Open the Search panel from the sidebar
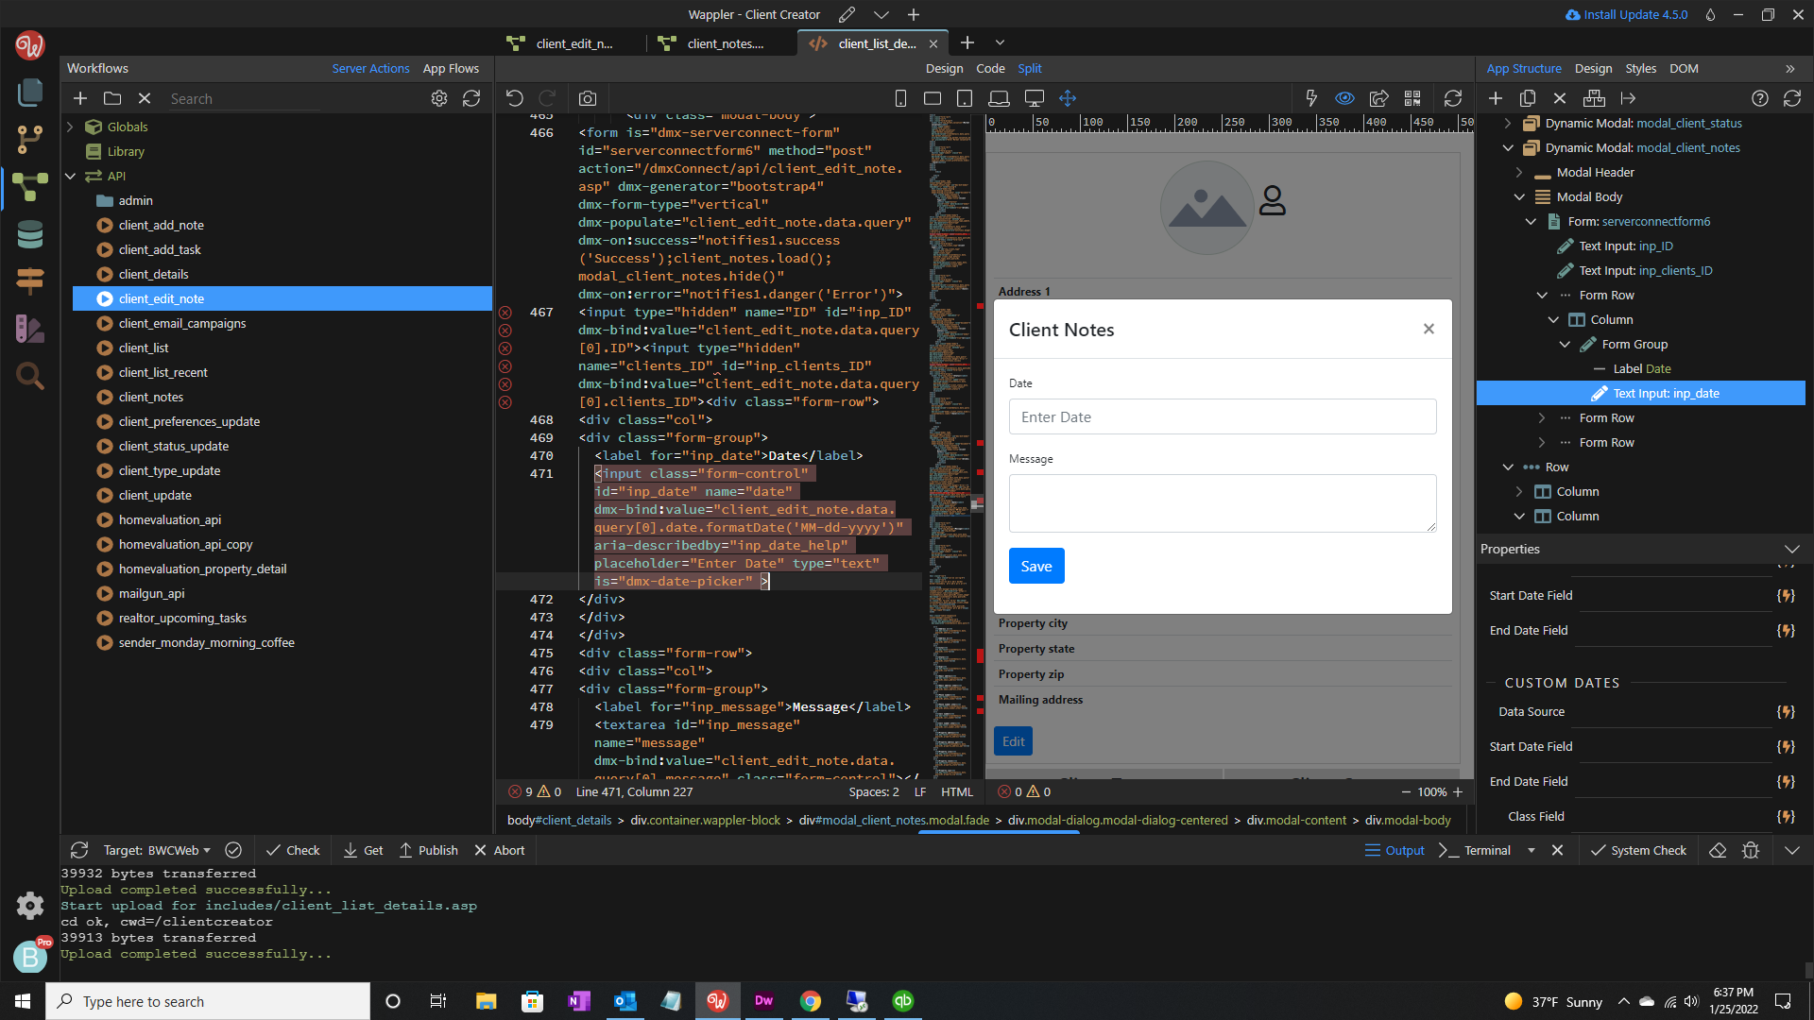 click(x=31, y=376)
